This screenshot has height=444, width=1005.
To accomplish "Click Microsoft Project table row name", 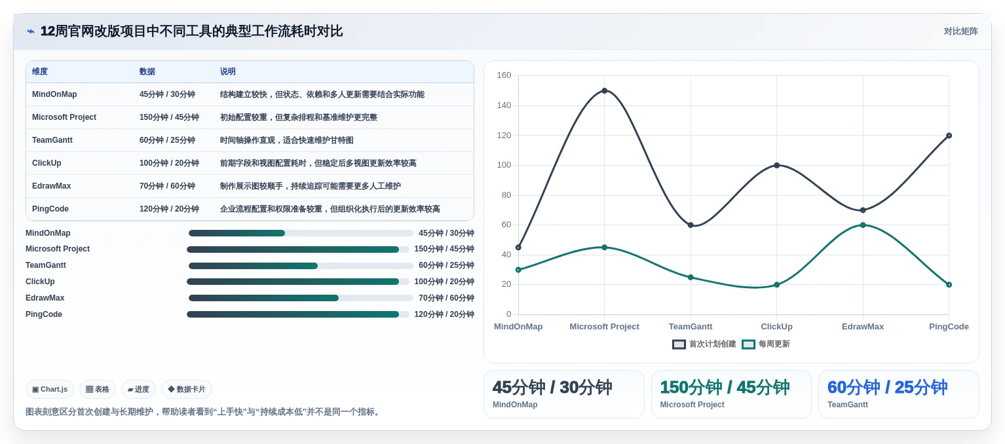I will pyautogui.click(x=64, y=117).
